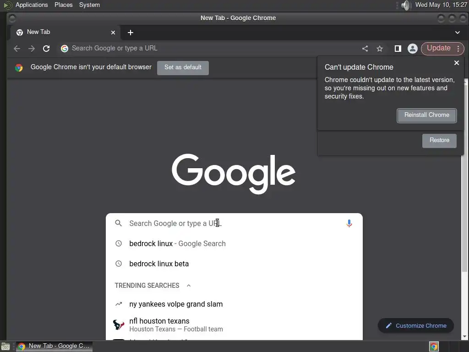Go back using the back arrow
The height and width of the screenshot is (352, 469).
point(17,49)
